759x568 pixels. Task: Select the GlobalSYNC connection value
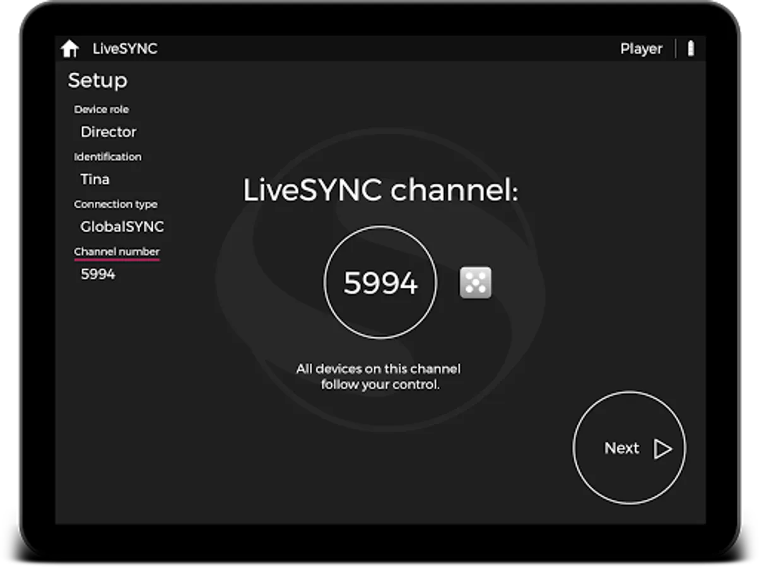coord(122,227)
